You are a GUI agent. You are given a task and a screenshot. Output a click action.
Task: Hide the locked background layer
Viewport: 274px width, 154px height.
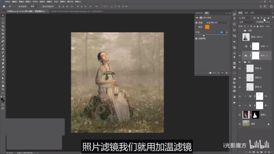pos(240,124)
